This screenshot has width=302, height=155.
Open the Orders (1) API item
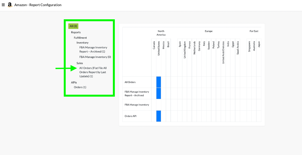pyautogui.click(x=80, y=87)
